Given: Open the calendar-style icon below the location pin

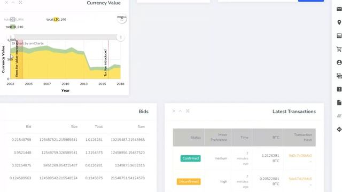Looking at the screenshot, I should 339,36.
